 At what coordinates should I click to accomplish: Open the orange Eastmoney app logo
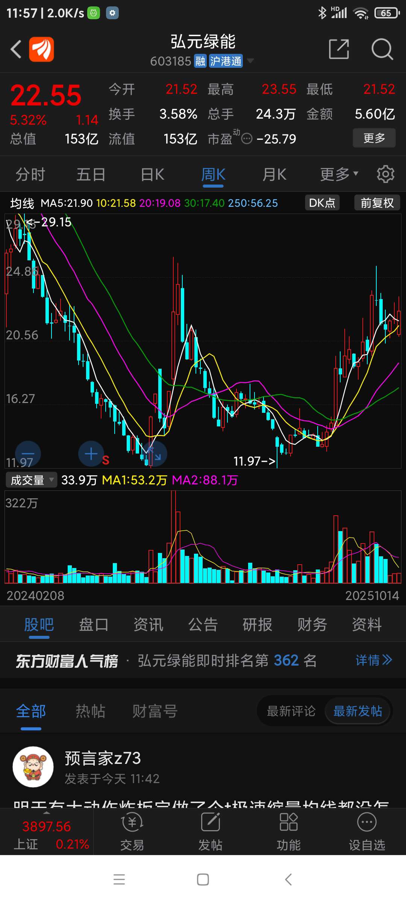41,49
